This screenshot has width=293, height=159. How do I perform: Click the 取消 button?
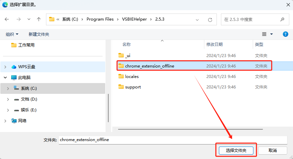273,150
